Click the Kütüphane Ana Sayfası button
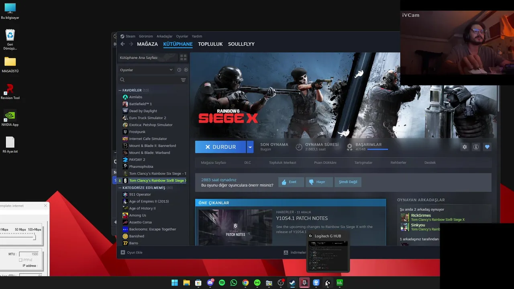The width and height of the screenshot is (514, 289). click(147, 57)
